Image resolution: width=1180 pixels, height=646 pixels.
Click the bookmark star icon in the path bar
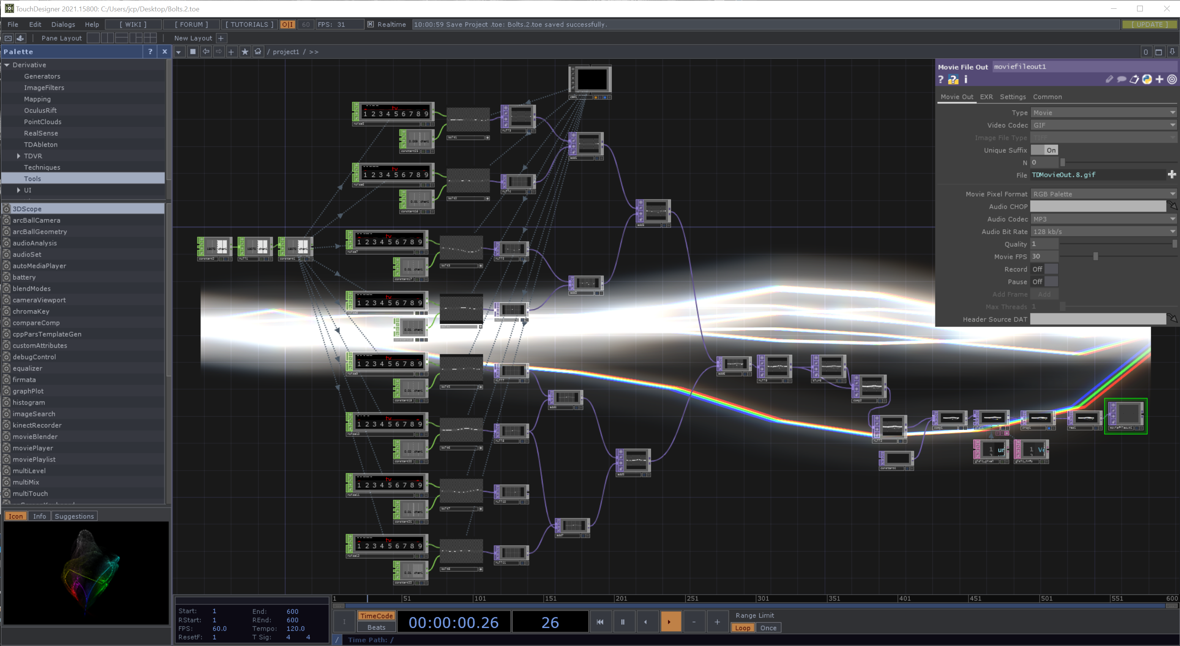pos(245,52)
